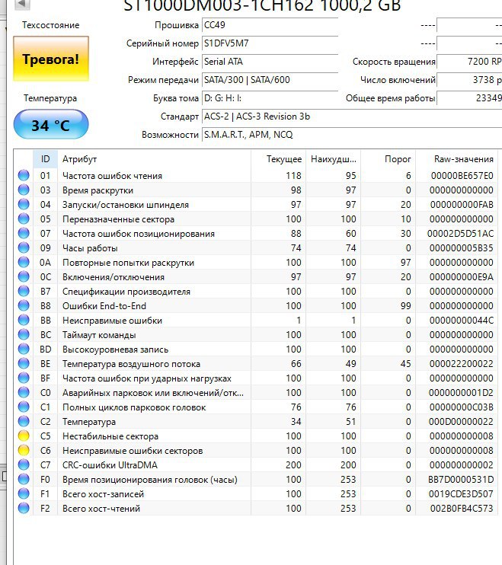
Task: Click the 34 °C temperature indicator
Action: coord(51,125)
